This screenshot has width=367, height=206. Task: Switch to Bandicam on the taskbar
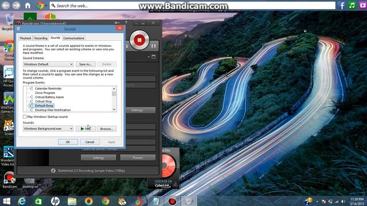coord(172,201)
